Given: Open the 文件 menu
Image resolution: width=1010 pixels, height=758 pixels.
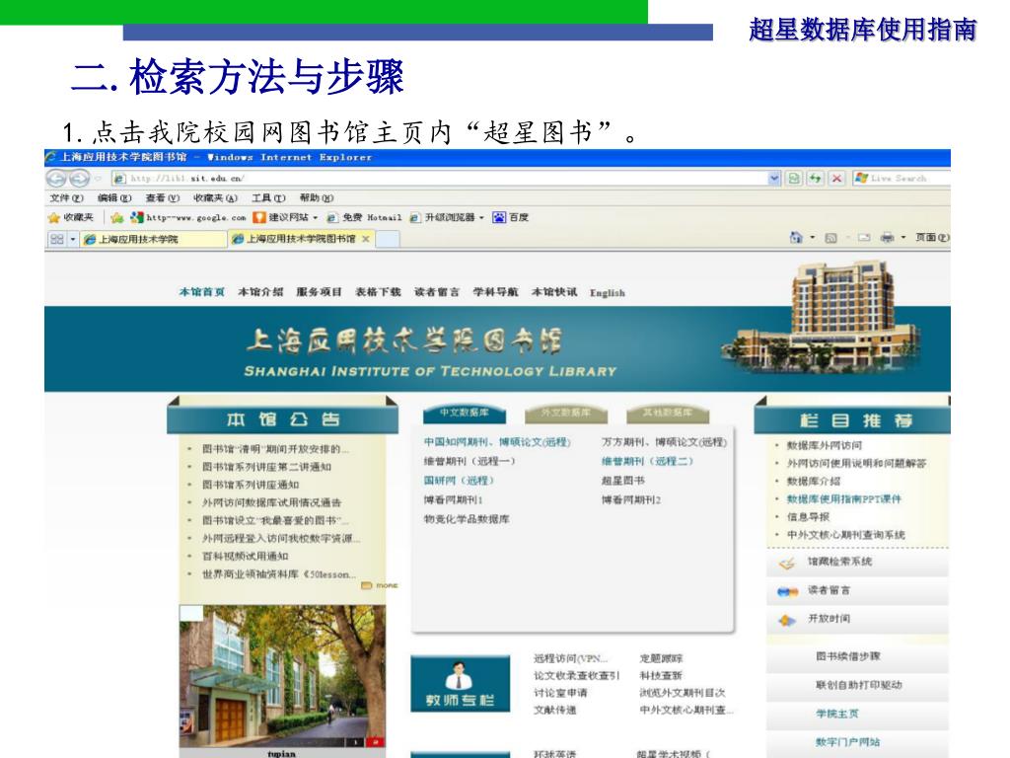Looking at the screenshot, I should click(66, 197).
